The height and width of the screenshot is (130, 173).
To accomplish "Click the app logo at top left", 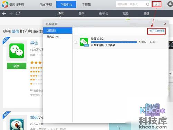I will 5,4.
